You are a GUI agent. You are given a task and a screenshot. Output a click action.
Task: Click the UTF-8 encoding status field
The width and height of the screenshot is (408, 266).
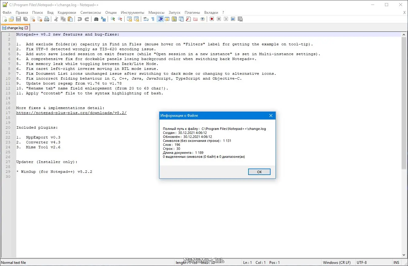click(361, 262)
